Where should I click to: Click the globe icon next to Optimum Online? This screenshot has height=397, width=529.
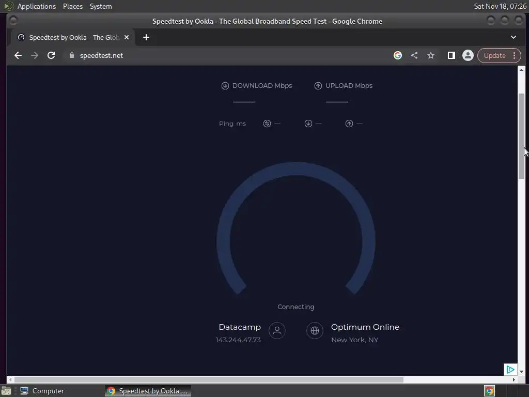[315, 330]
